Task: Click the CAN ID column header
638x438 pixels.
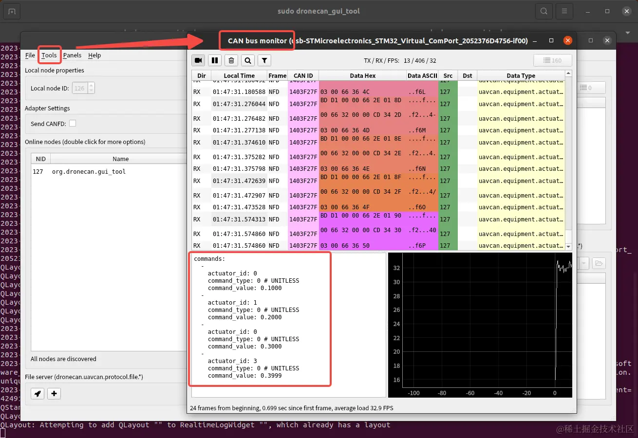Action: coord(303,75)
